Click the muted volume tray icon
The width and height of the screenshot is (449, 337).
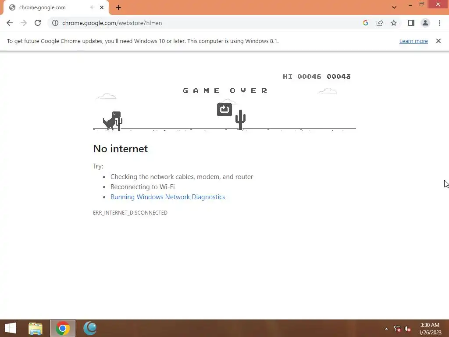pyautogui.click(x=407, y=329)
